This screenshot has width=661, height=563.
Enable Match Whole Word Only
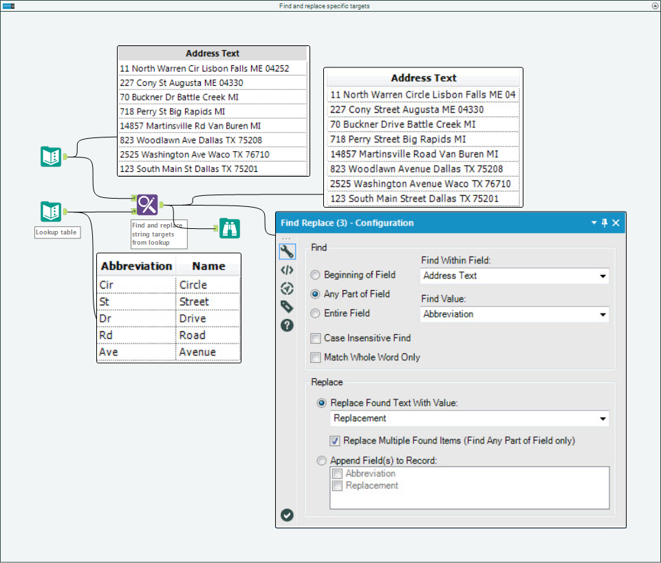click(315, 357)
